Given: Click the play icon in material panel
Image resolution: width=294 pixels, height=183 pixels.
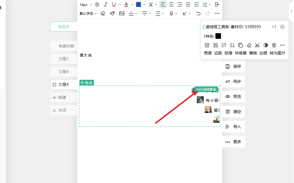Looking at the screenshot, I should 282,27.
